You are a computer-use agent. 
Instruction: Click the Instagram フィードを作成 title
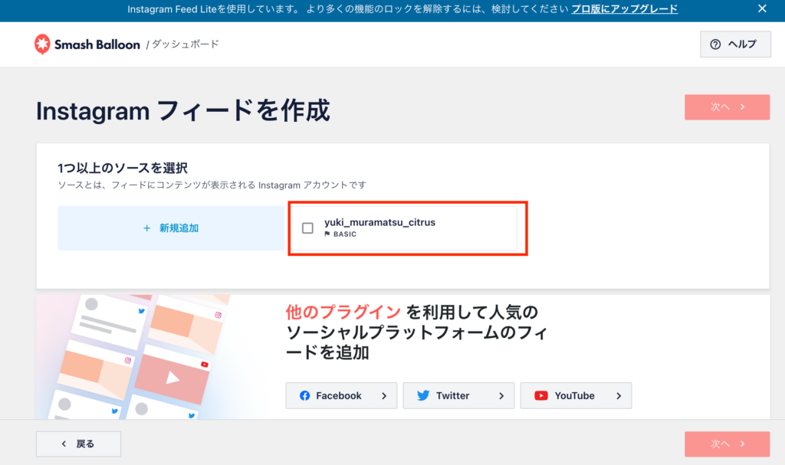pyautogui.click(x=182, y=111)
